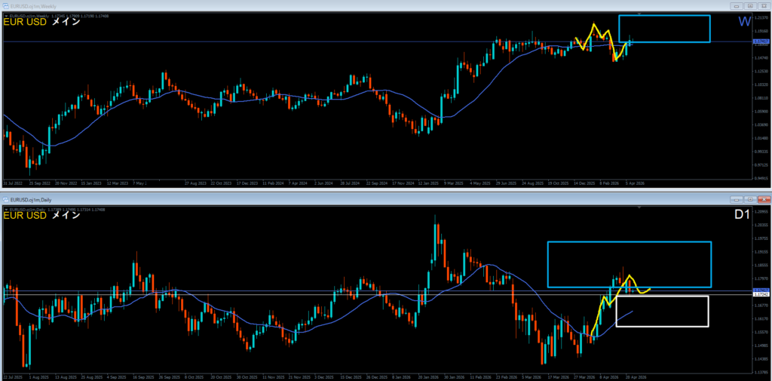Click the 1.20955 price on Daily axis
Image resolution: width=772 pixels, height=381 pixels.
click(x=761, y=212)
